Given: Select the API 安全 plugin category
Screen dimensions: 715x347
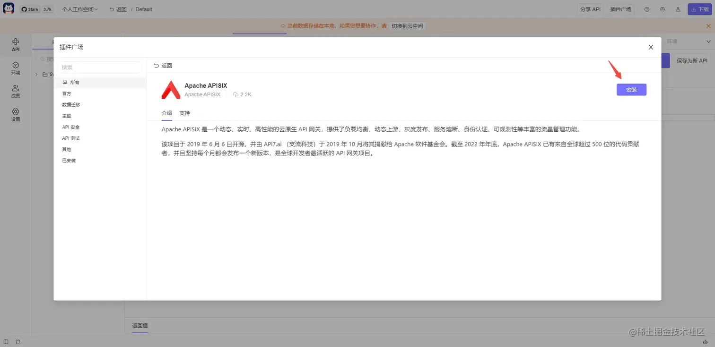Looking at the screenshot, I should click(x=100, y=127).
